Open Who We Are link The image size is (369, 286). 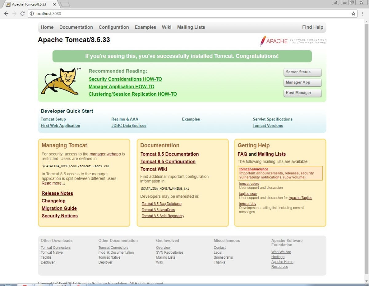tap(281, 252)
